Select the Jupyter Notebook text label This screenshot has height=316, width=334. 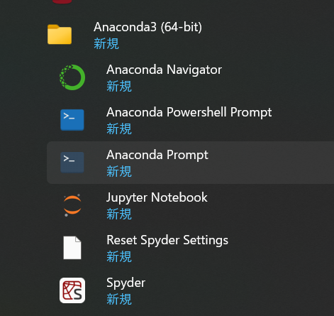pos(157,197)
